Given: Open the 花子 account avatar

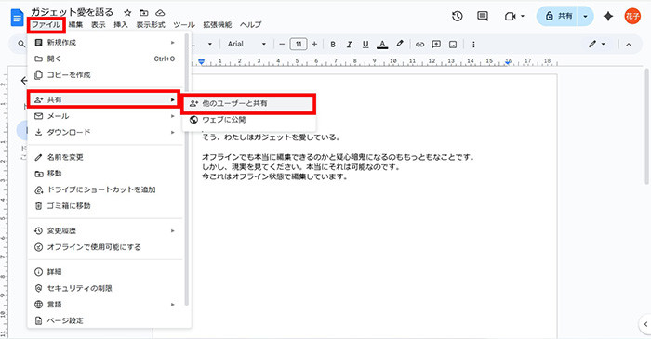Looking at the screenshot, I should (x=632, y=16).
